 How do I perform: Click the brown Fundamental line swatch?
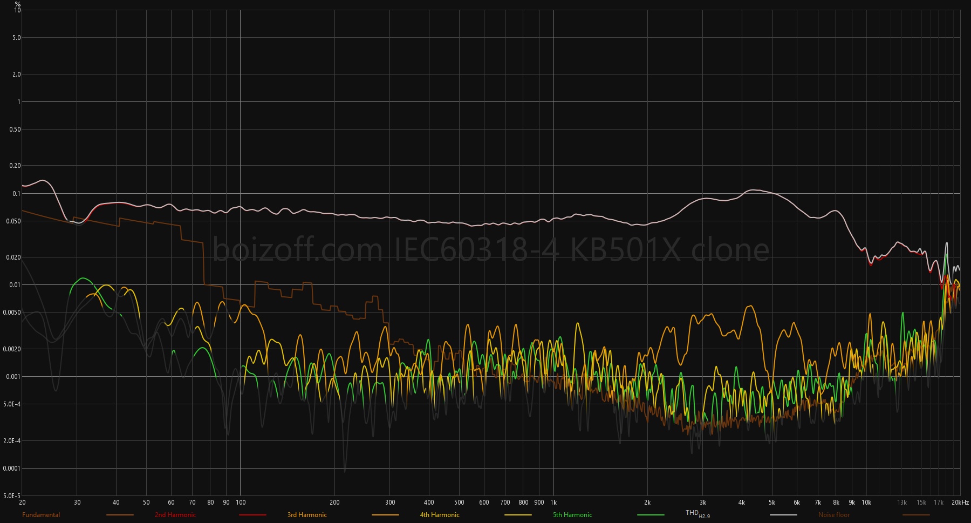[120, 515]
